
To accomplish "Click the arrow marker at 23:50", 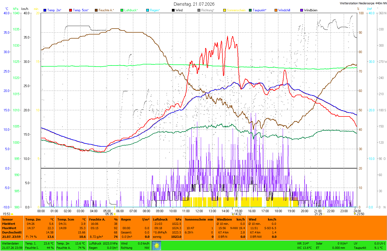I will click(x=355, y=214).
